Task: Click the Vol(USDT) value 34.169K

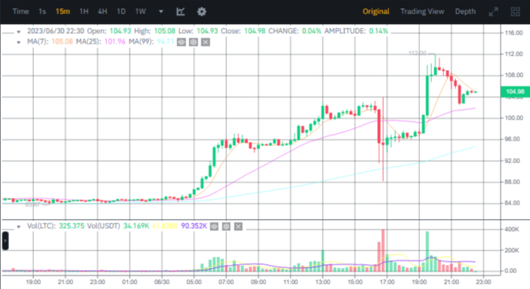Action: pos(136,226)
